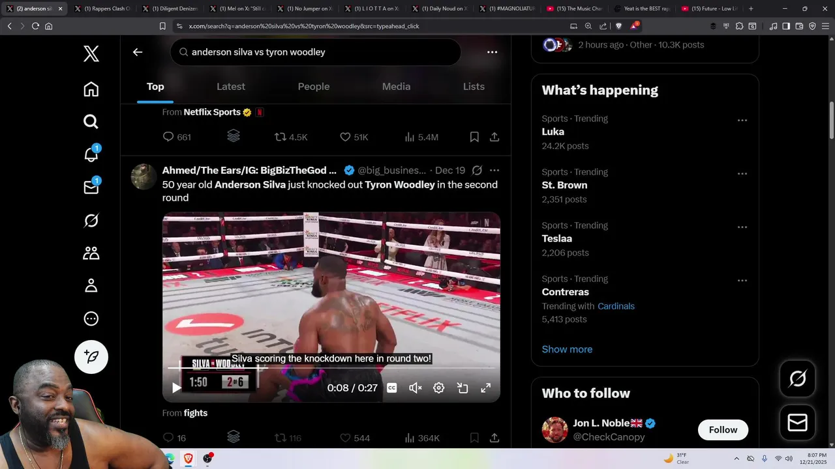Open floating Grok button at right
The width and height of the screenshot is (835, 469).
tap(798, 378)
